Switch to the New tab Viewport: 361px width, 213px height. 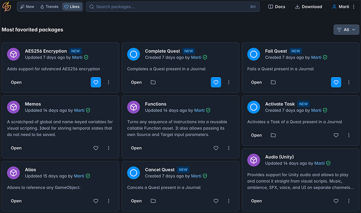point(27,7)
